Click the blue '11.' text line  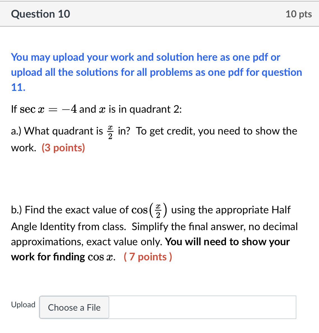pos(18,88)
